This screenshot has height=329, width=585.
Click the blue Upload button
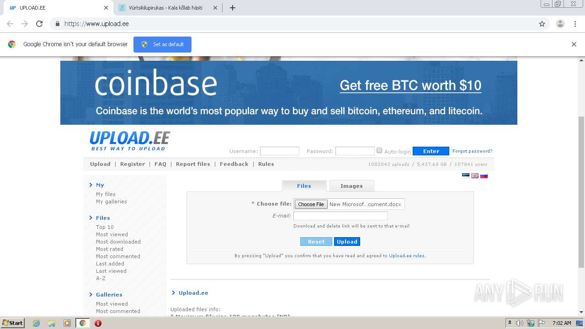pyautogui.click(x=347, y=242)
